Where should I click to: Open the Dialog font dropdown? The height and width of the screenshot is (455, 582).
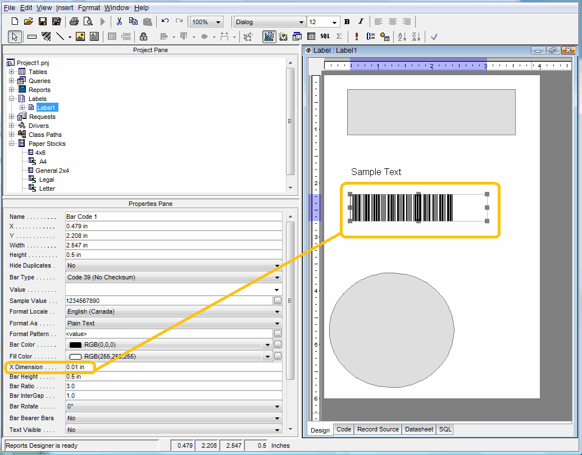tap(301, 22)
